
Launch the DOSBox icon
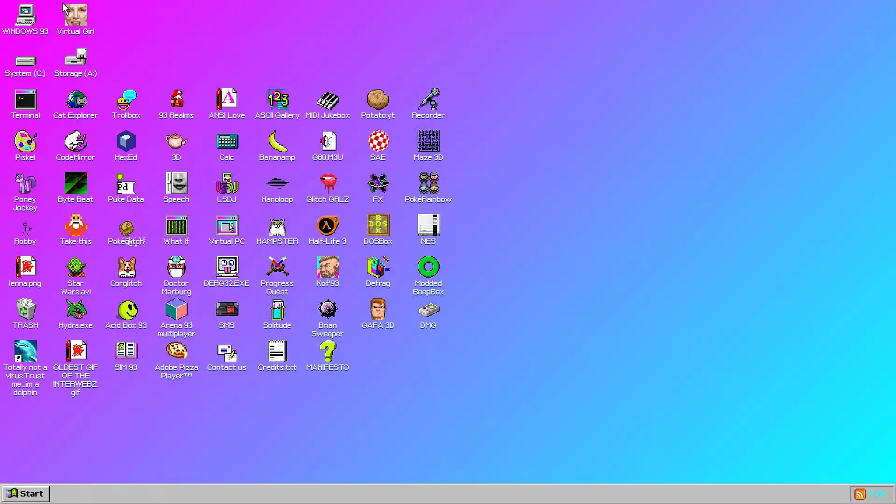[378, 226]
